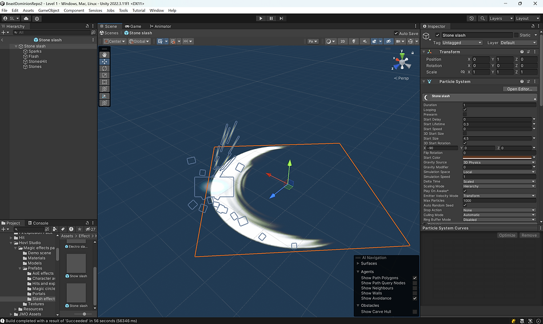Switch to the Animator tab
Screen dimensions: 543x324
[x=161, y=26]
